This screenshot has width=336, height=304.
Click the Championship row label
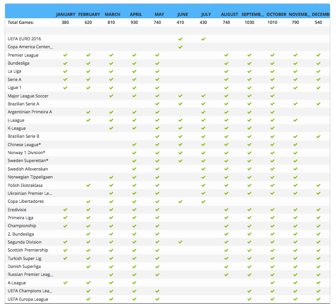(22, 226)
